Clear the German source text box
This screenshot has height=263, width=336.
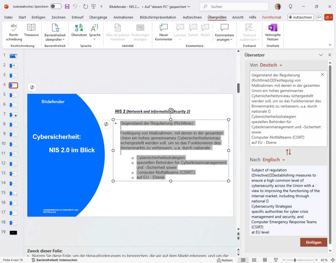pyautogui.click(x=322, y=75)
